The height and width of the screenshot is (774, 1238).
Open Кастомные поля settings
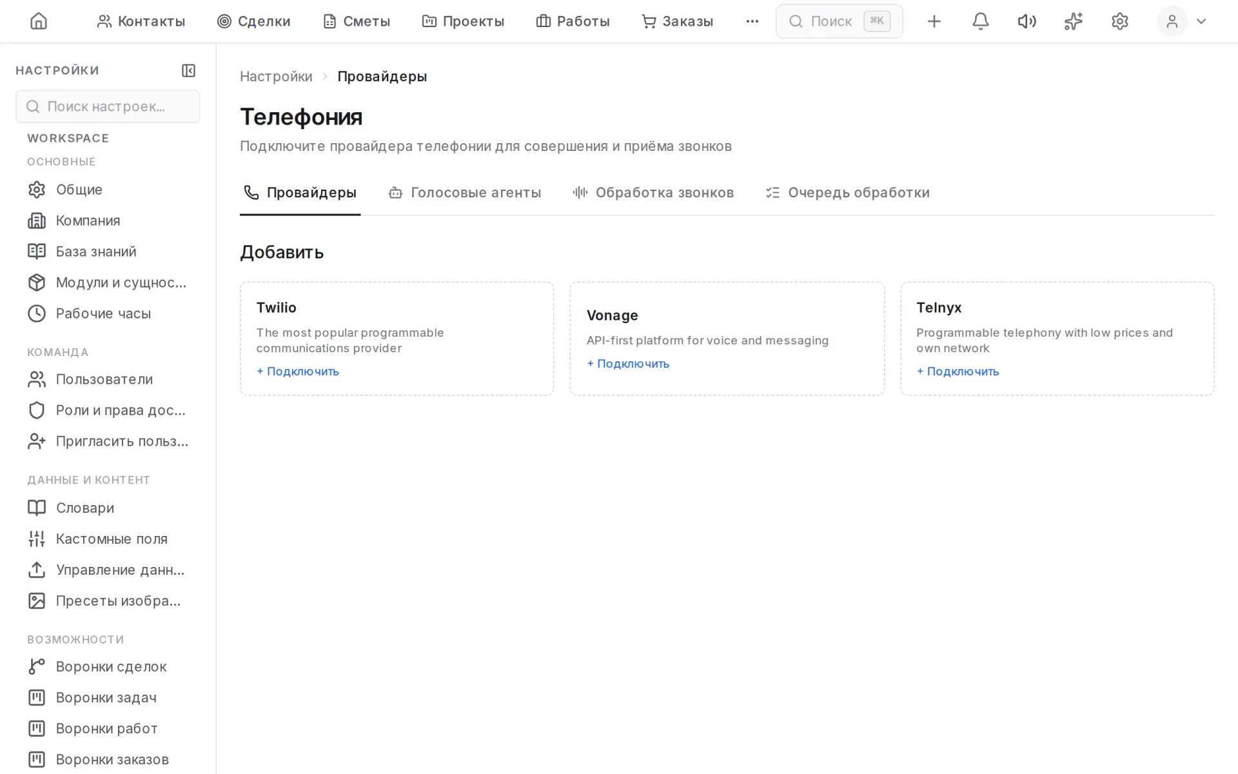108,539
